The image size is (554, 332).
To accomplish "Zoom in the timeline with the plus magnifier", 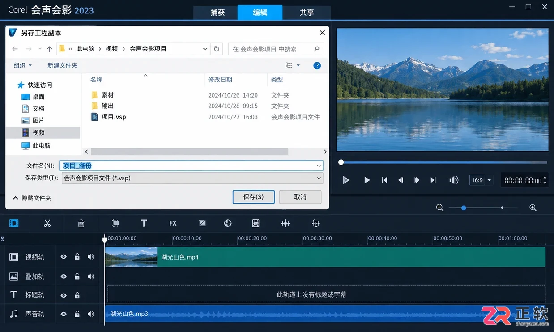I will [x=533, y=208].
